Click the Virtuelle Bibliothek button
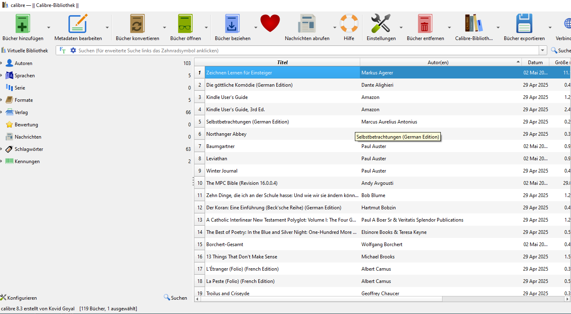This screenshot has width=571, height=314. tap(25, 50)
